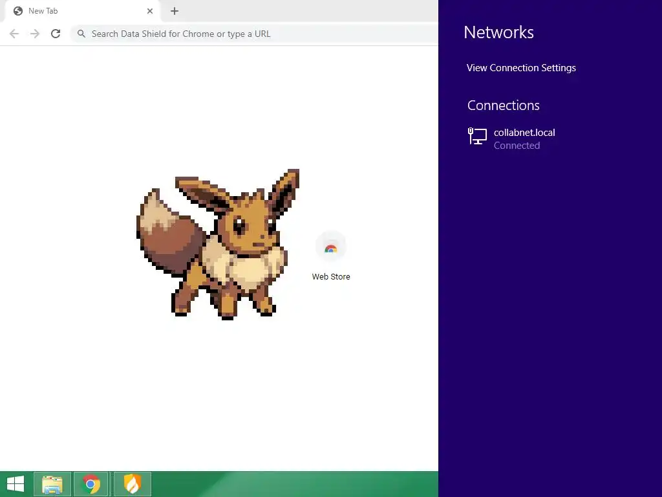This screenshot has height=497, width=662.
Task: Open a new tab with plus button
Action: coord(175,11)
